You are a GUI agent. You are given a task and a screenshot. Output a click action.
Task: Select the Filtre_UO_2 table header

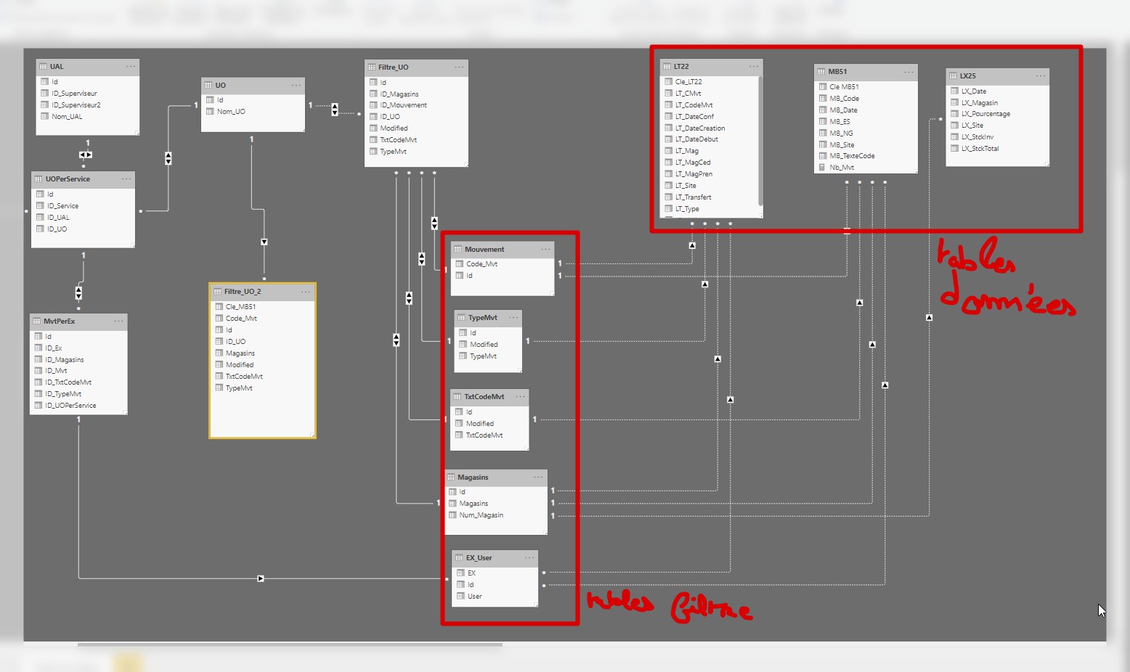click(x=262, y=292)
